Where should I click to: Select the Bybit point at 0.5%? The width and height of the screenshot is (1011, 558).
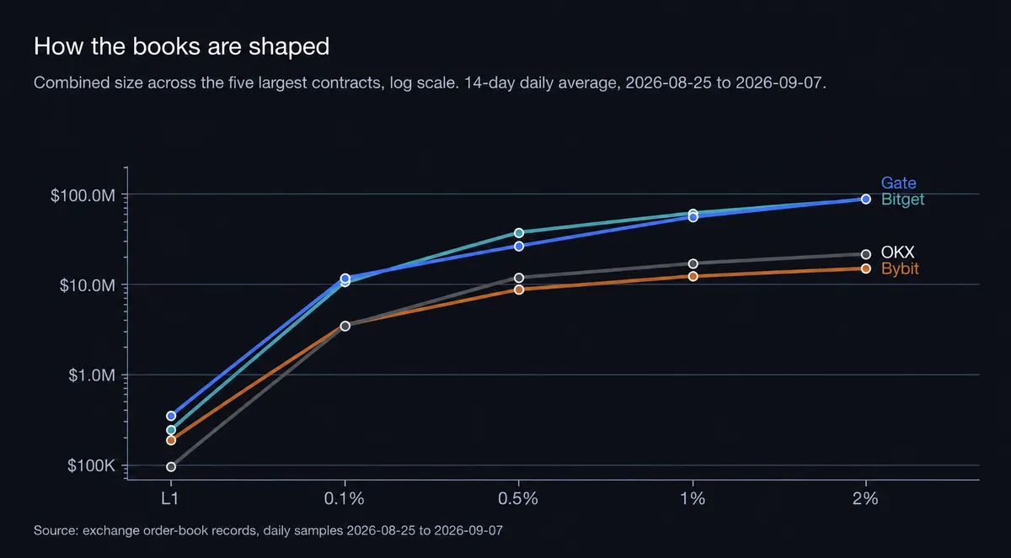point(519,290)
